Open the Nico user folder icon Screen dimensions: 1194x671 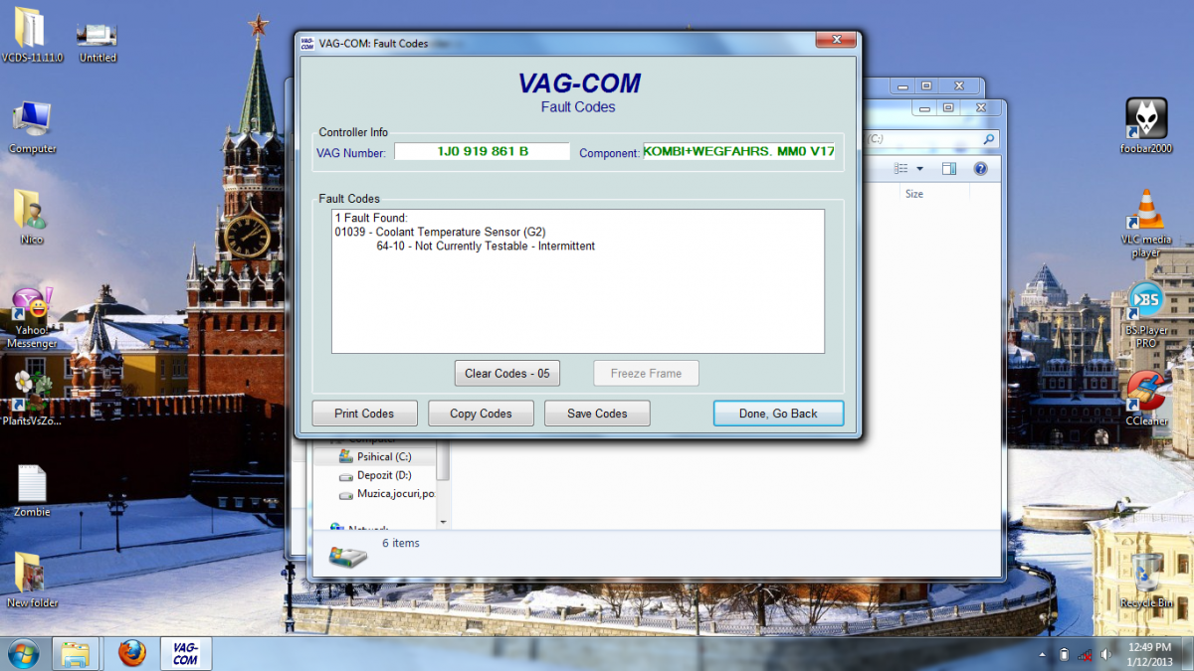(32, 216)
